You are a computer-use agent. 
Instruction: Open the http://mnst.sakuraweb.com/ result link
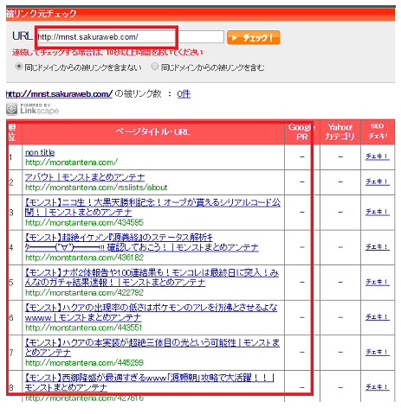pyautogui.click(x=59, y=94)
